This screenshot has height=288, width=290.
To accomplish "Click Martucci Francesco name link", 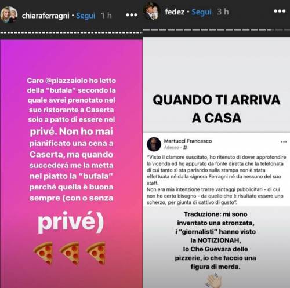I will click(188, 141).
